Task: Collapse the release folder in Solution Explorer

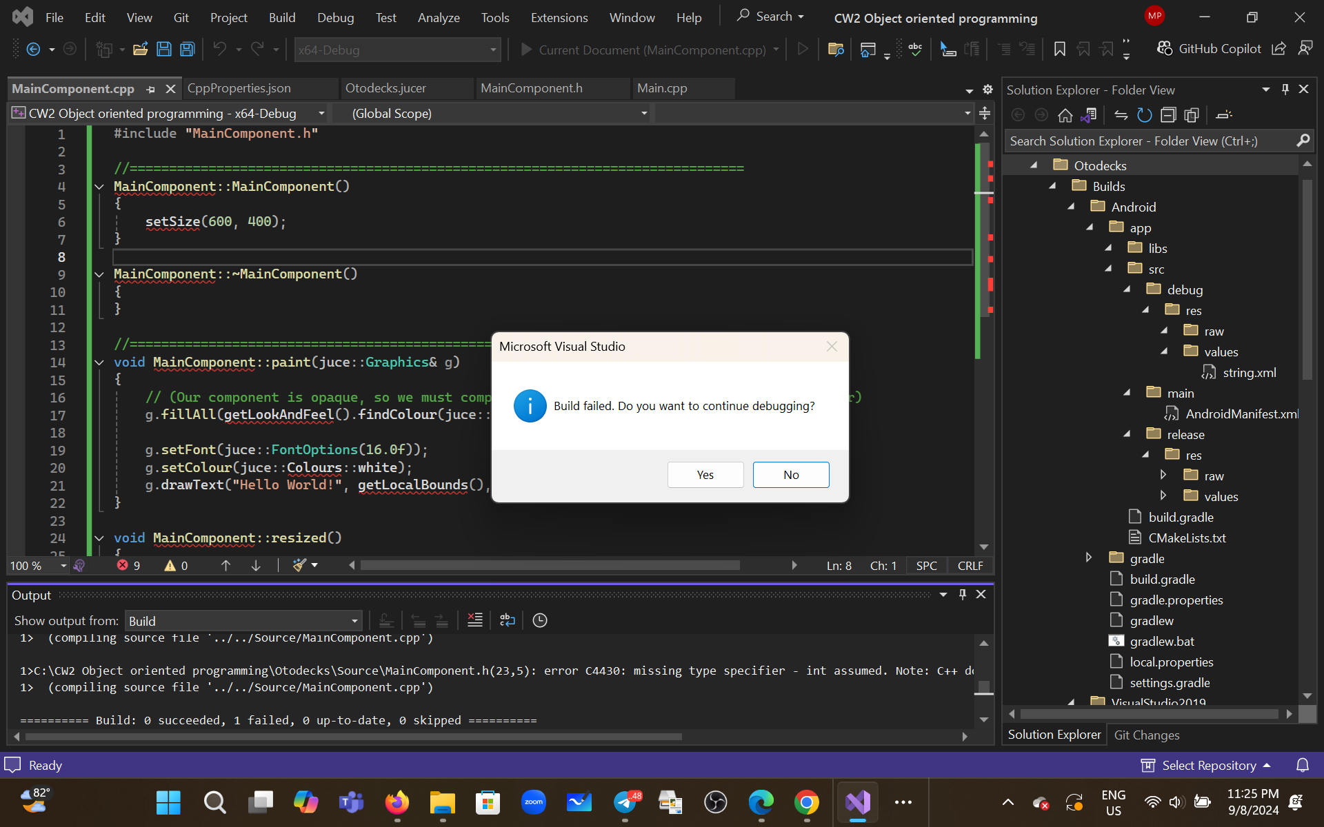Action: pyautogui.click(x=1127, y=433)
